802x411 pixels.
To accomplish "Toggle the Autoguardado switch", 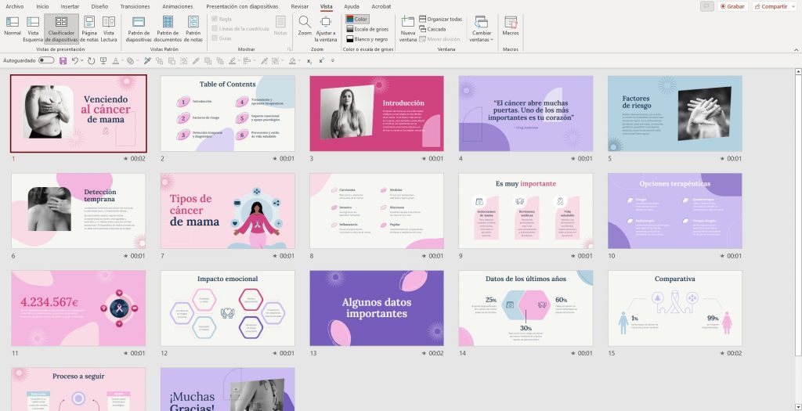I will coord(46,60).
